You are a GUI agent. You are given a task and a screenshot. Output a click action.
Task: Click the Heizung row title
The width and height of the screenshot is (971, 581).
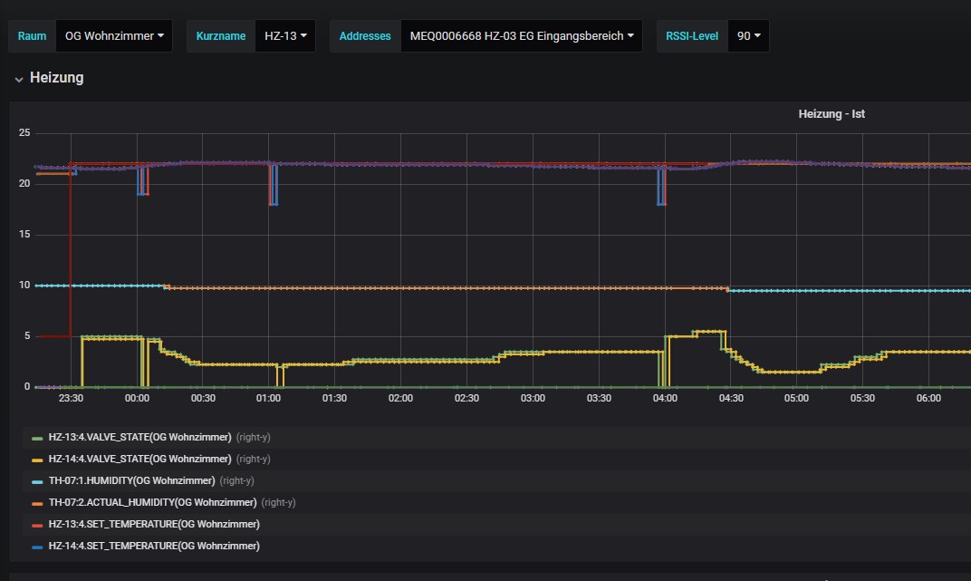[x=56, y=78]
